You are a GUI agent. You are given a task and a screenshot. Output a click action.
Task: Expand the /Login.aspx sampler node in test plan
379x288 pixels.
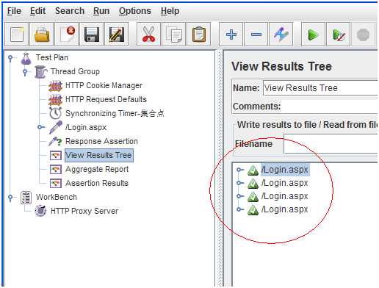click(x=41, y=127)
